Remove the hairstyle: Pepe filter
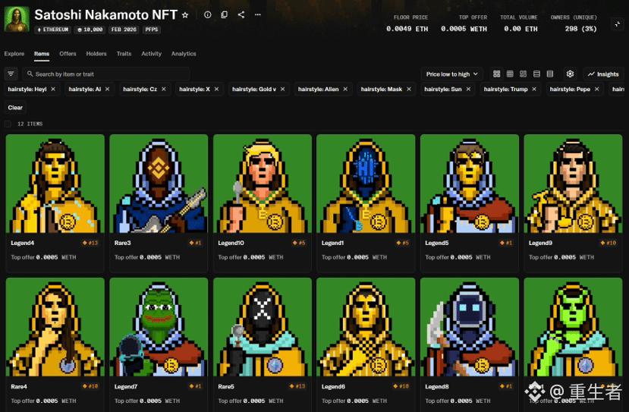Screen dimensions: 629x412 (x=597, y=89)
